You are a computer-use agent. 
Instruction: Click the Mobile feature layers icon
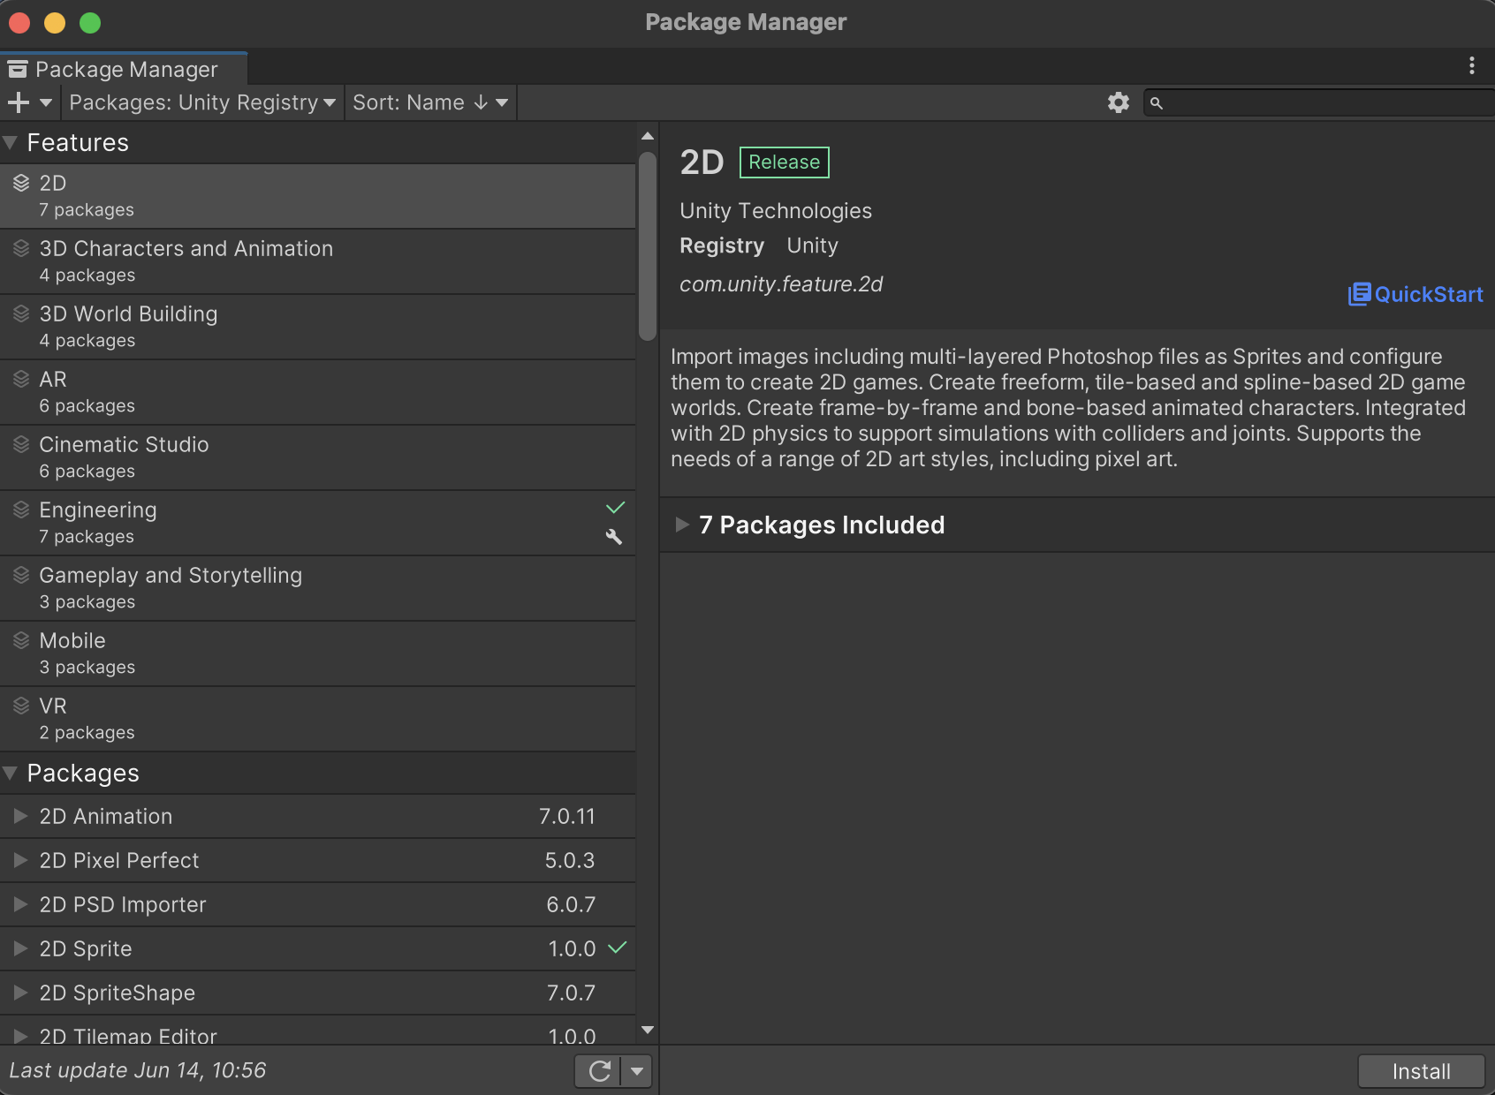(21, 640)
